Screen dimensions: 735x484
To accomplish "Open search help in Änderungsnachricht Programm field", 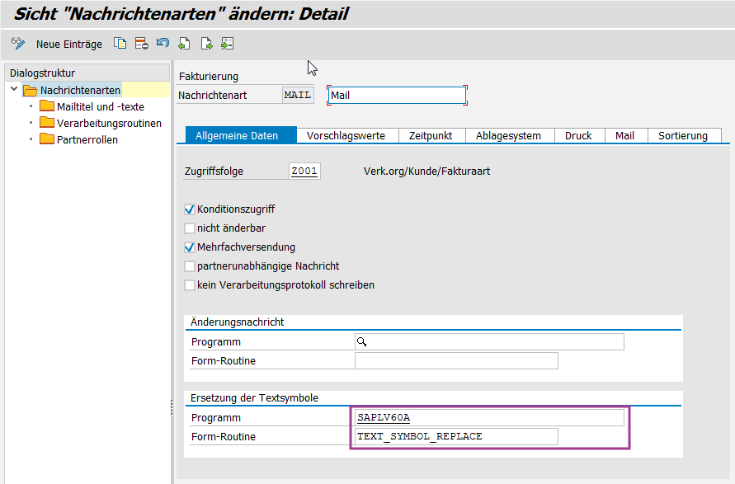I will click(x=361, y=341).
